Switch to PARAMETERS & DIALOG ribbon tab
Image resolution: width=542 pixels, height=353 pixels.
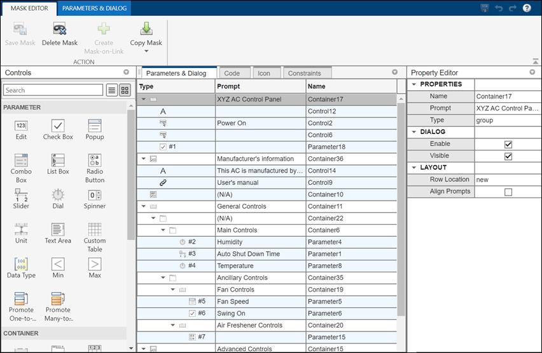click(95, 8)
